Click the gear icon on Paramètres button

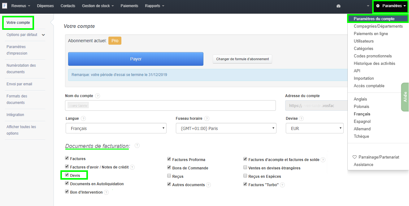(377, 7)
